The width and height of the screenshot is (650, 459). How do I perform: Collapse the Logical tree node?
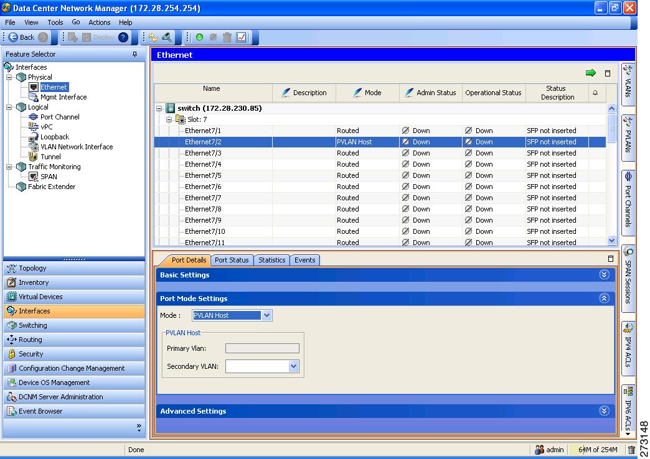9,107
